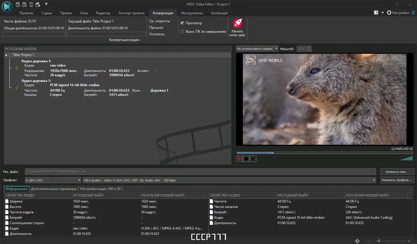
Task: Open the Экспорт проекта tab
Action: (131, 13)
